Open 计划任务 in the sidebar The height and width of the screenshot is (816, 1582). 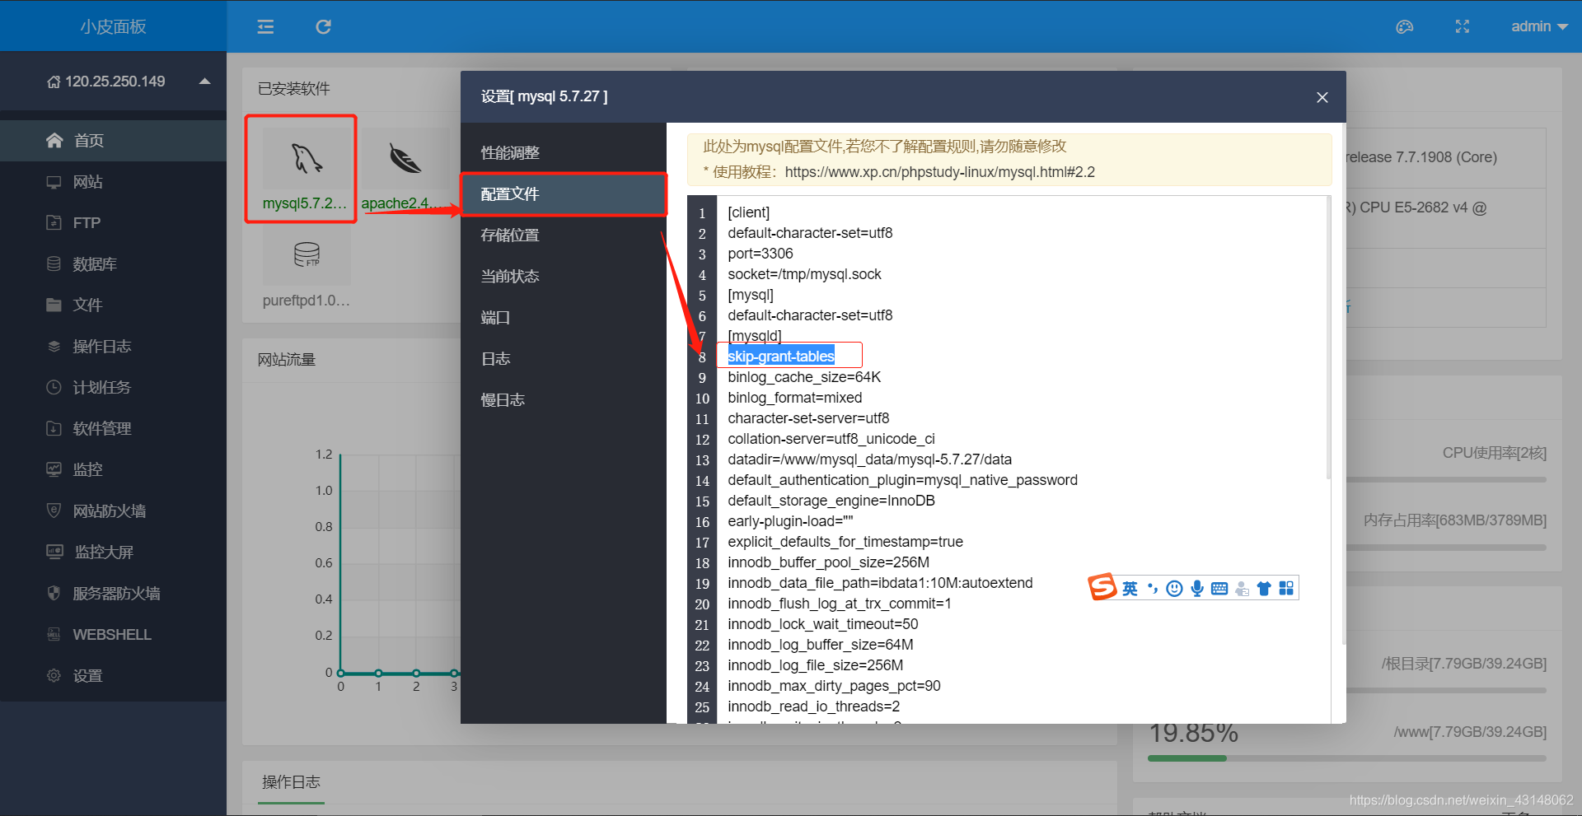tap(113, 388)
